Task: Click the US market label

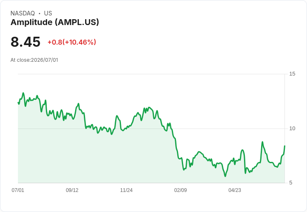Action: pos(48,13)
